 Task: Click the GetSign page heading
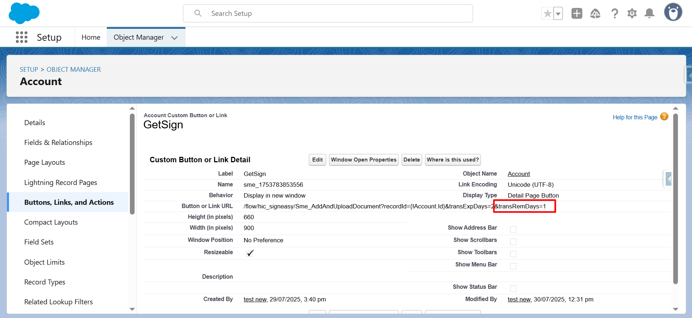(x=163, y=125)
